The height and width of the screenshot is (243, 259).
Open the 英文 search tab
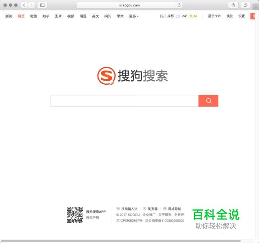95,16
